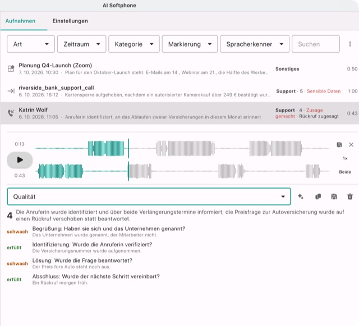The height and width of the screenshot is (326, 359).
Task: Click the Zoom meeting icon of Planung Q4-Launch
Action: 11,68
